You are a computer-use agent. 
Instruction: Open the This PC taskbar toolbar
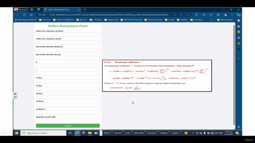107,133
